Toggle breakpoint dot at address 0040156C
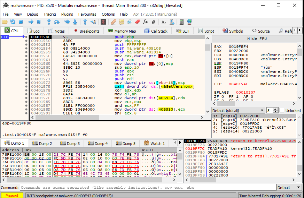Image resolution: width=304 pixels, height=198 pixels. (26, 67)
